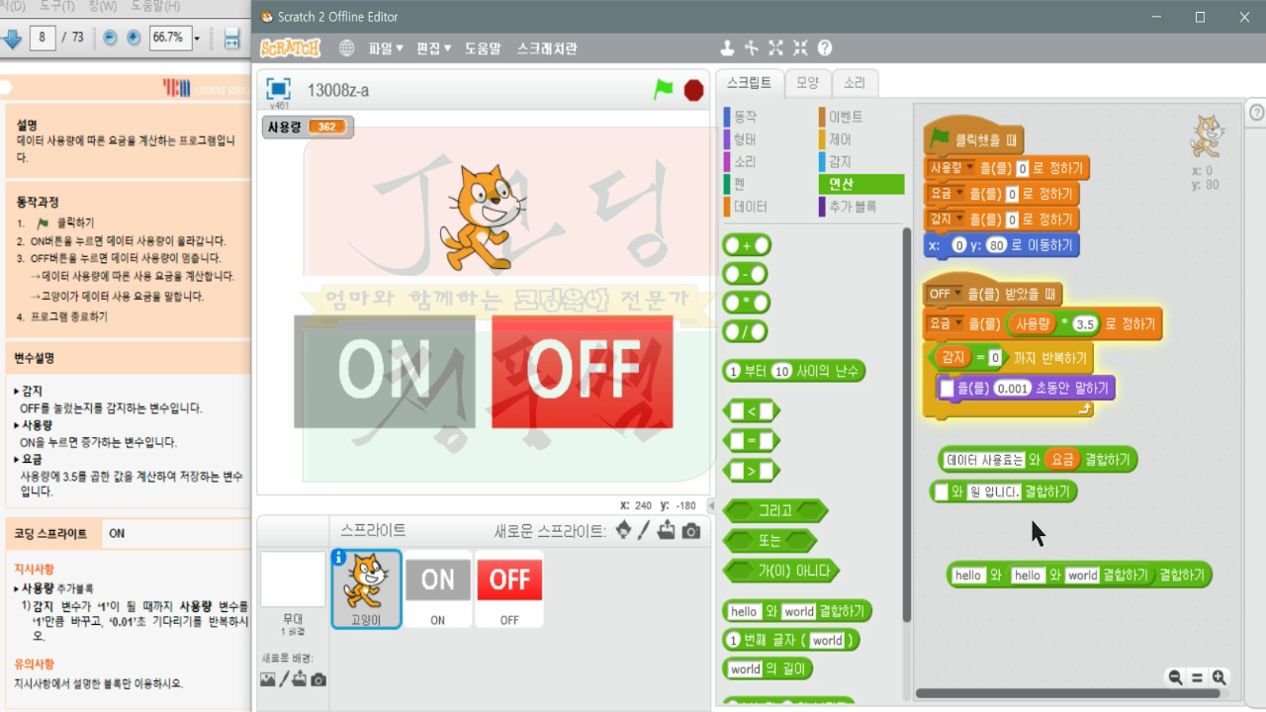Switch to the 소리 tab
The width and height of the screenshot is (1266, 712).
point(854,83)
